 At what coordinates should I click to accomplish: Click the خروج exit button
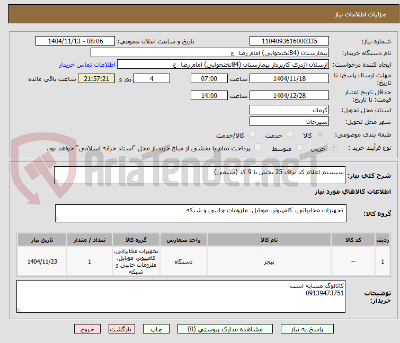tap(87, 329)
